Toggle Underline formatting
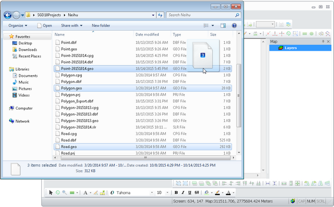Viewport: 334px width, 207px height. pos(190,193)
